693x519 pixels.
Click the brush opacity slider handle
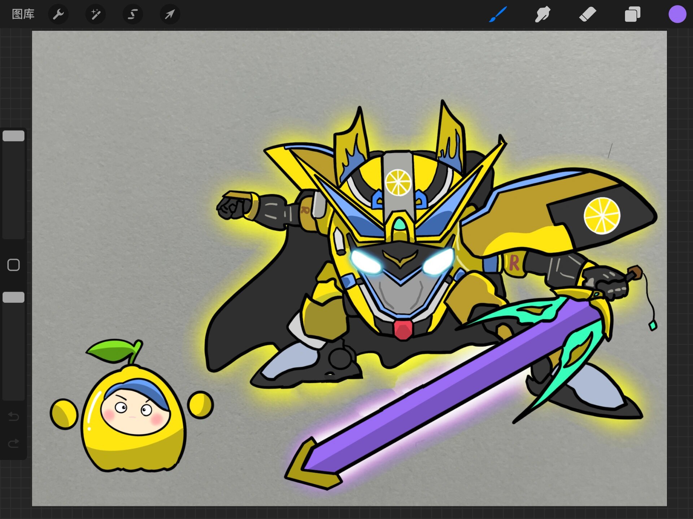tap(13, 297)
